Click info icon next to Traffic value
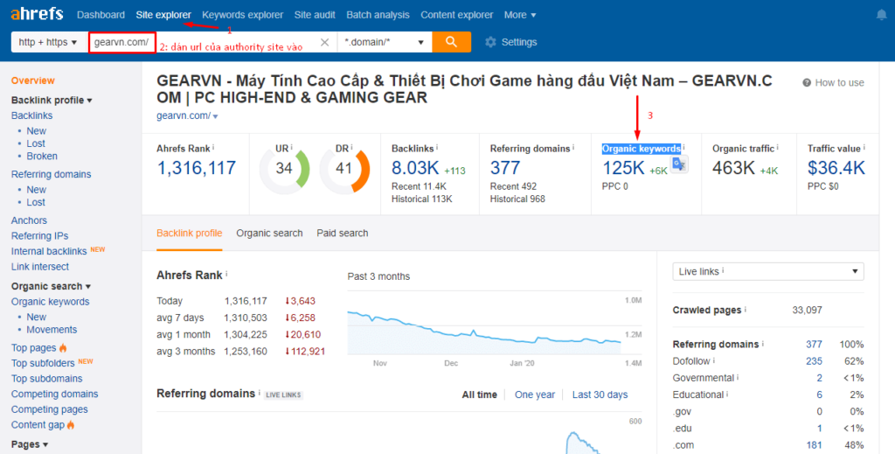This screenshot has height=454, width=895. pos(864,147)
